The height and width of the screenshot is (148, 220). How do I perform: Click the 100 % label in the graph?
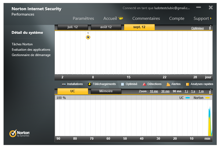click(x=61, y=98)
